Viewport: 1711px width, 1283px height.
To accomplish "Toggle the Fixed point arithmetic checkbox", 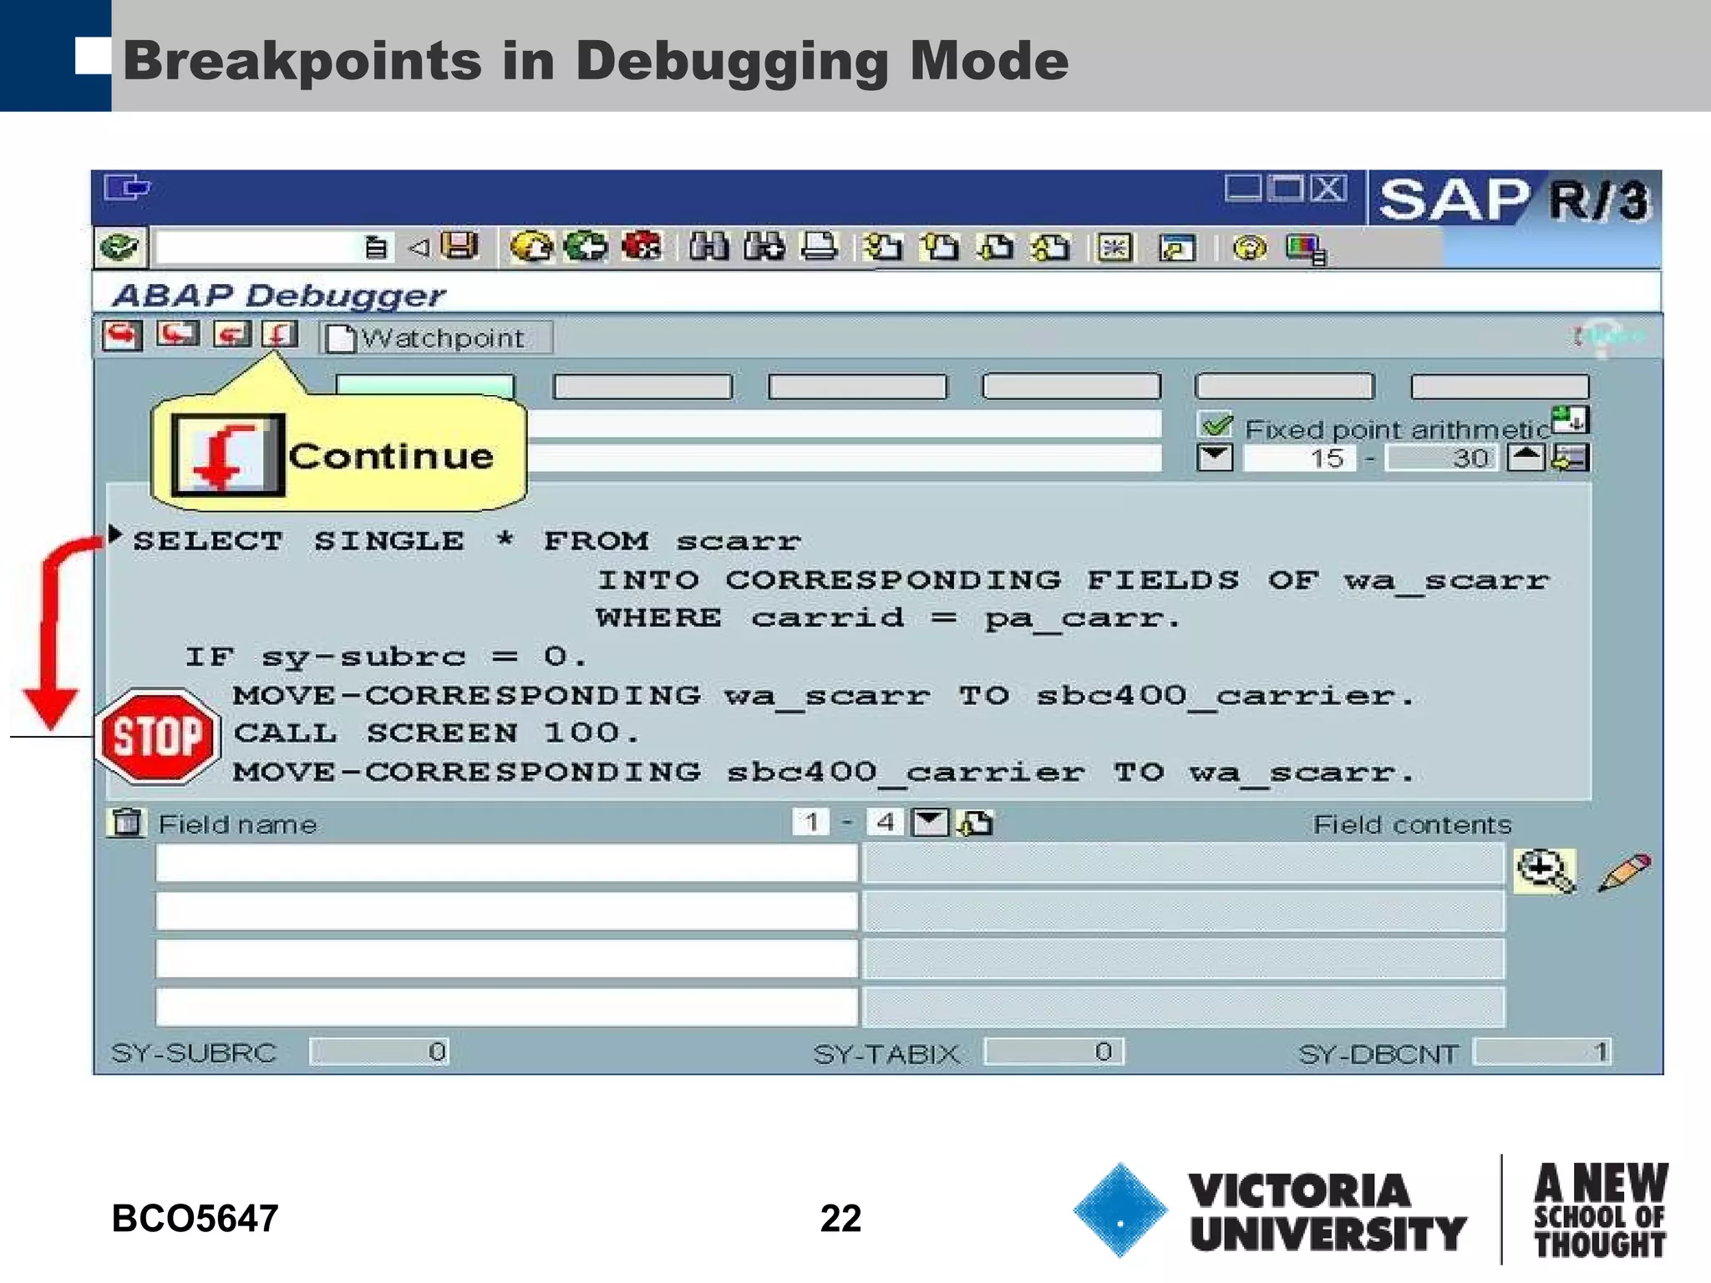I will point(1216,426).
